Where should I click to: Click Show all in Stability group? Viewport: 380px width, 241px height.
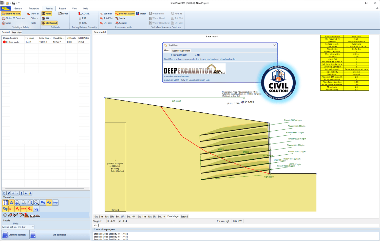tap(33, 14)
